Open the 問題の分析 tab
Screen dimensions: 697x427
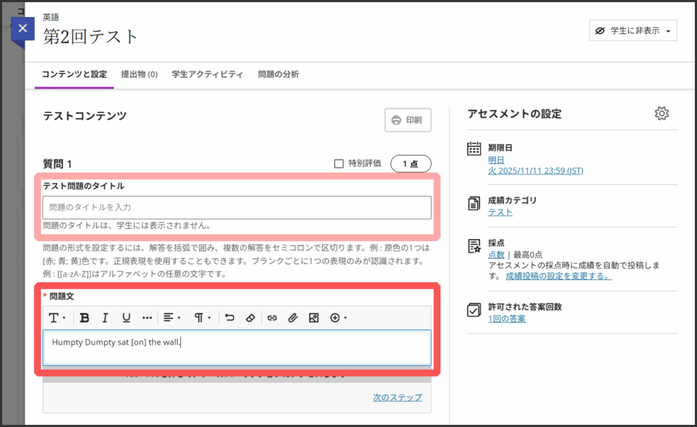(278, 74)
